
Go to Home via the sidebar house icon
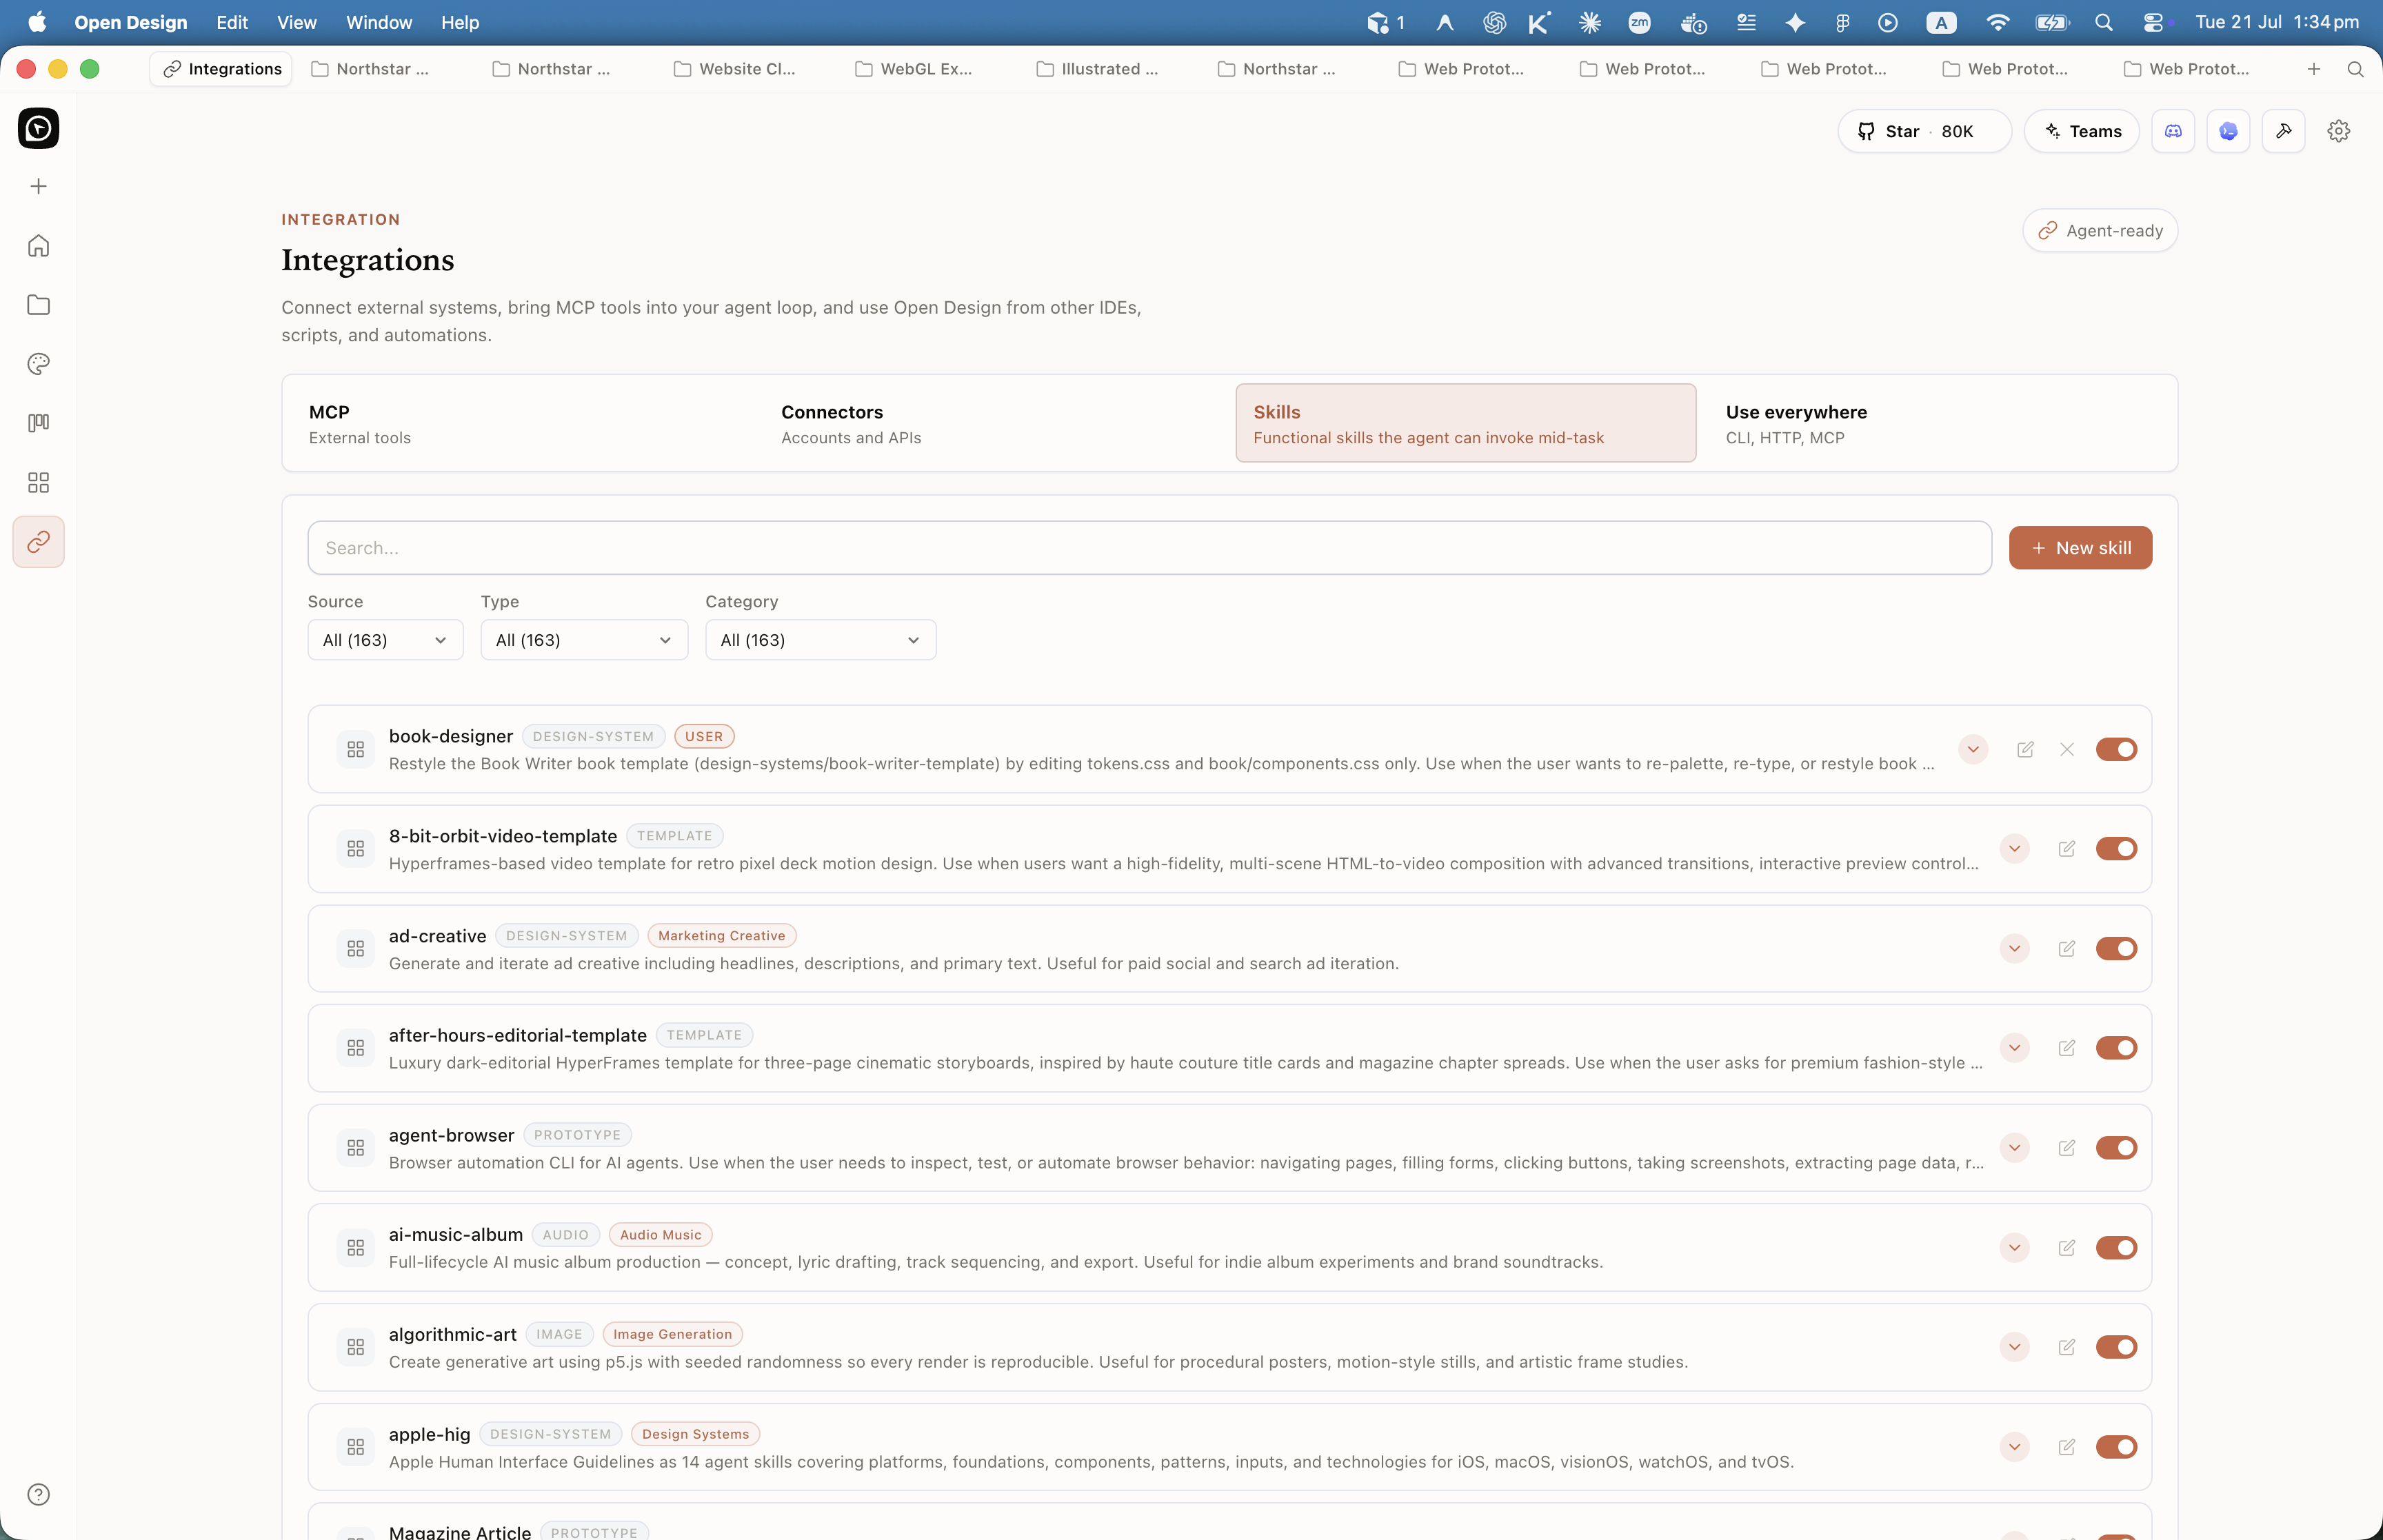click(x=38, y=245)
